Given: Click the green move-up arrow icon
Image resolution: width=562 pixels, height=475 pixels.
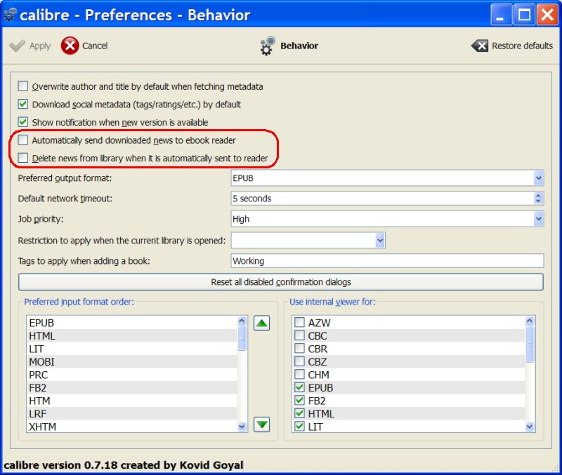Looking at the screenshot, I should click(x=261, y=323).
